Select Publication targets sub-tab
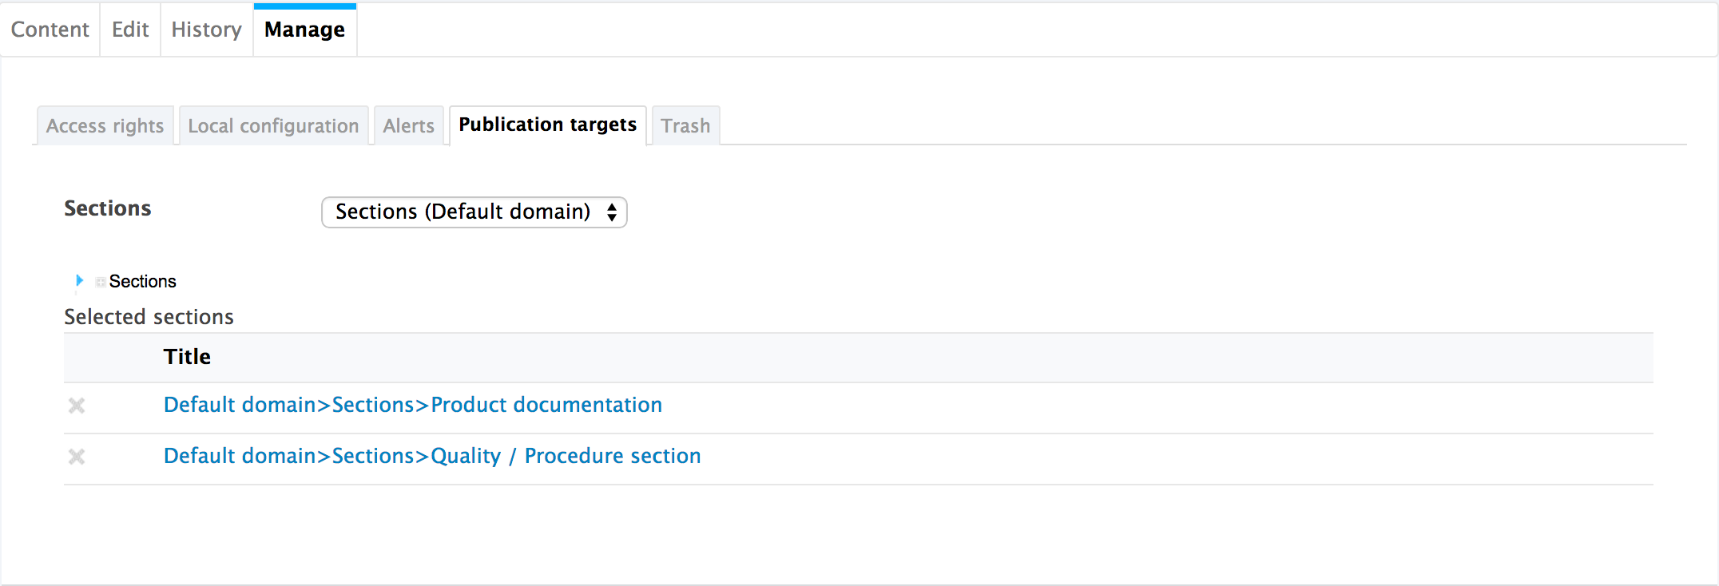 (x=548, y=125)
